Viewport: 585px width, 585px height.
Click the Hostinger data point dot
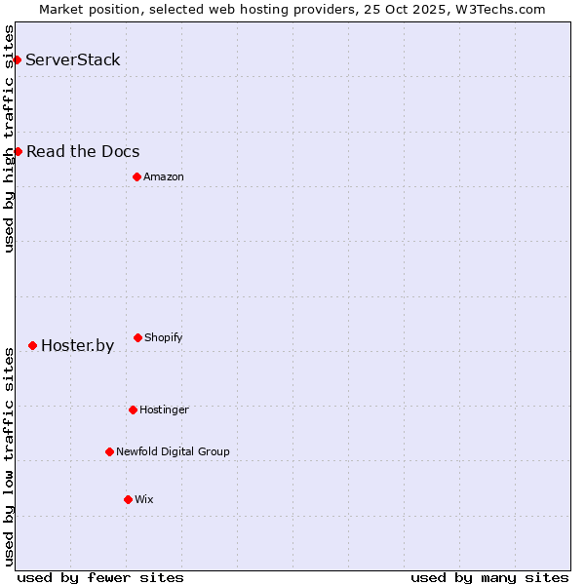click(x=133, y=409)
